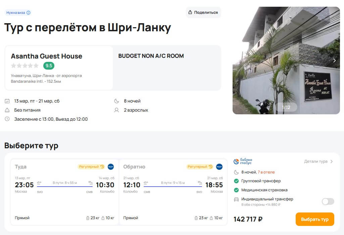Click the moon icon beside '8 ночей, 7 в отеле'
Image resolution: width=344 pixels, height=235 pixels.
(x=236, y=172)
